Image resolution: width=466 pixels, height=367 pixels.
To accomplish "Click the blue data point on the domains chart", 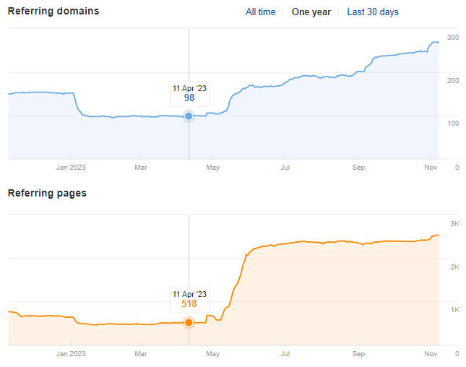I will 189,116.
